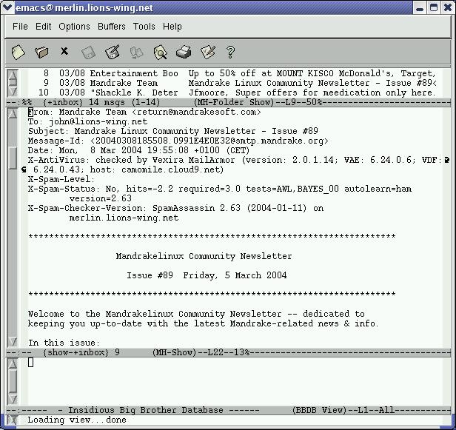Open the File menu
Viewport: 456px width, 430px height.
tap(20, 27)
